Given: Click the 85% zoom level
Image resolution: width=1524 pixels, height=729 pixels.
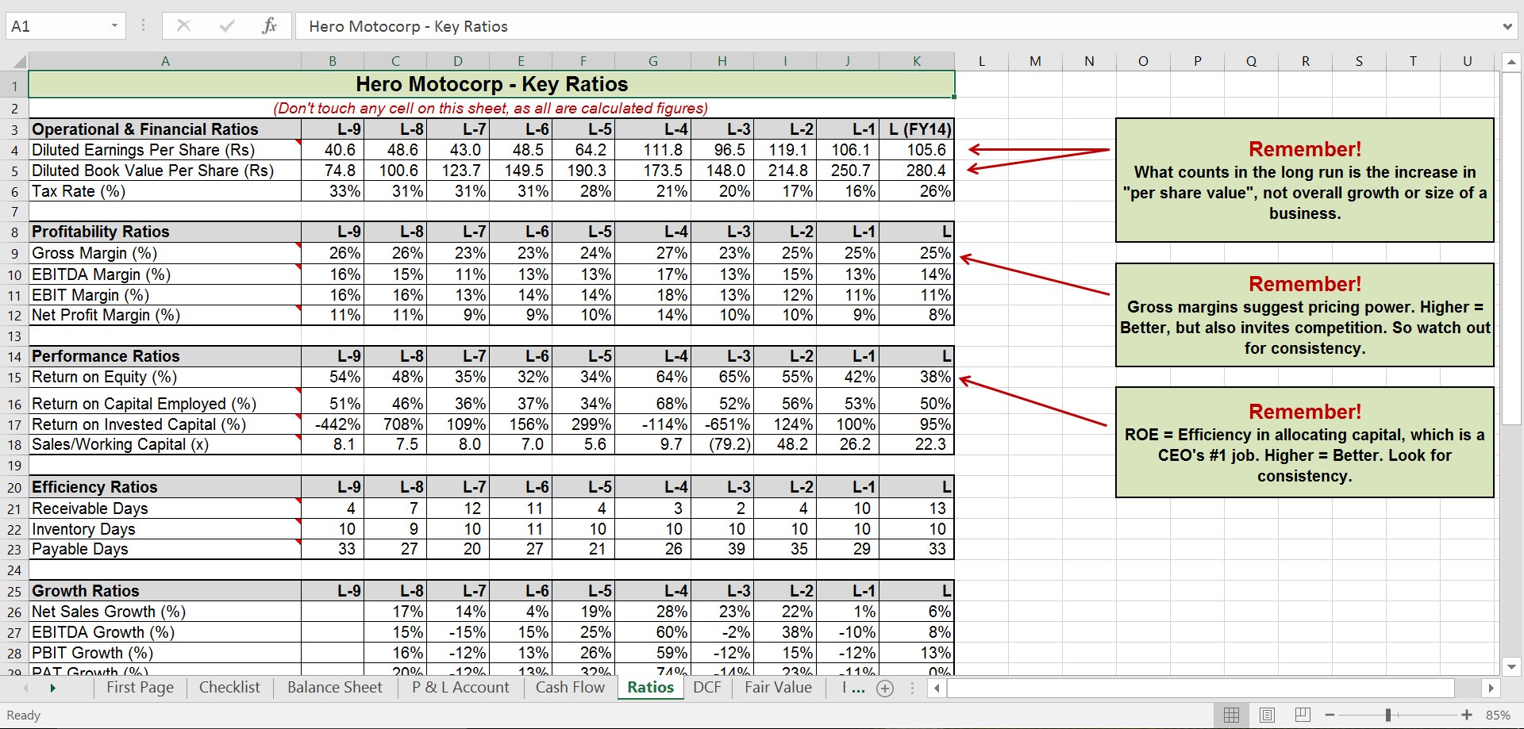Looking at the screenshot, I should coord(1498,715).
